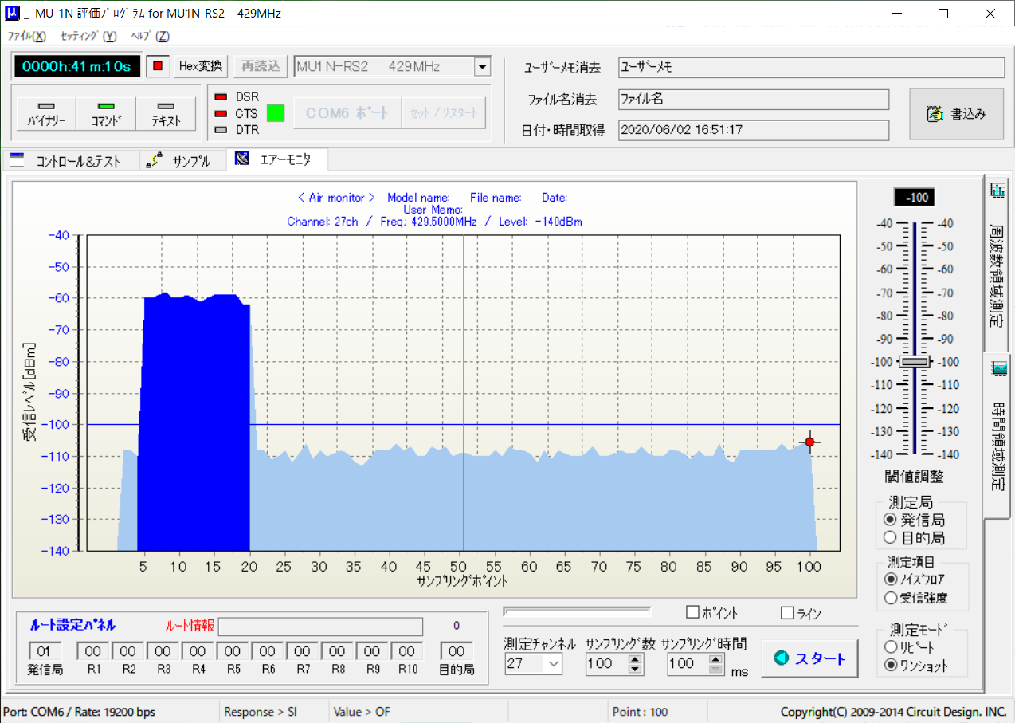Click the threshold slider handle at -100
Screen dimensions: 1015x723
click(x=915, y=361)
